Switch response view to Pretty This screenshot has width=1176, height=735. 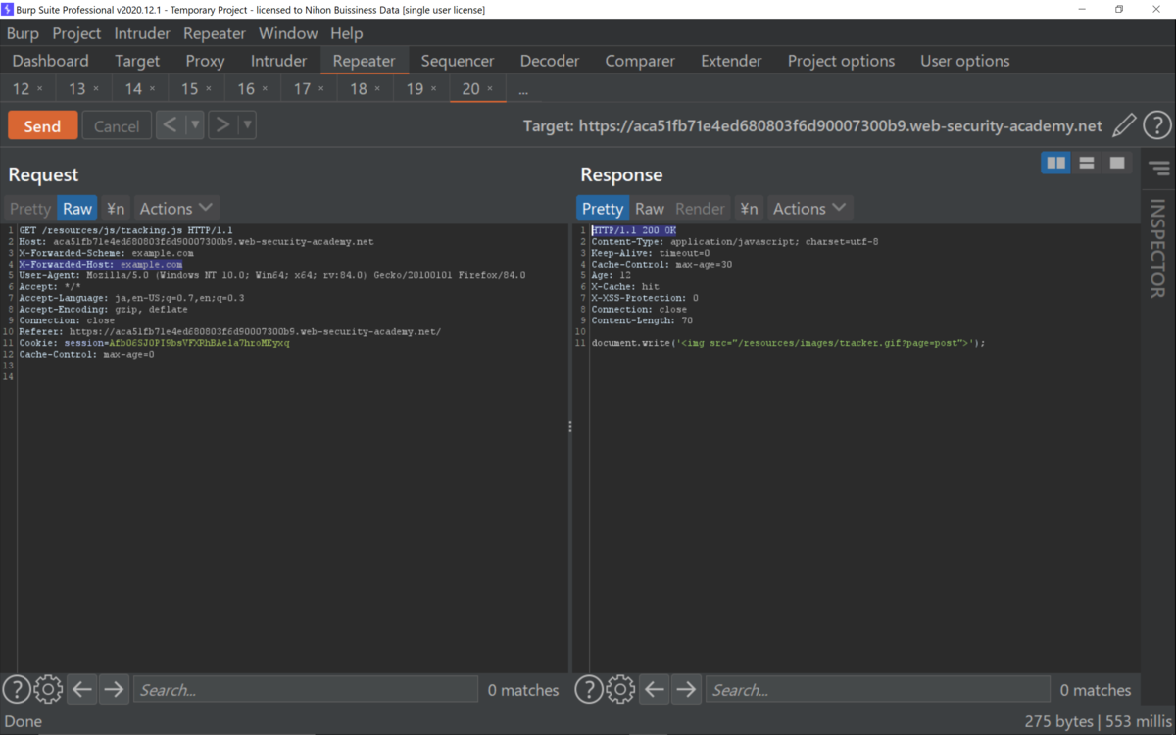[x=603, y=208]
